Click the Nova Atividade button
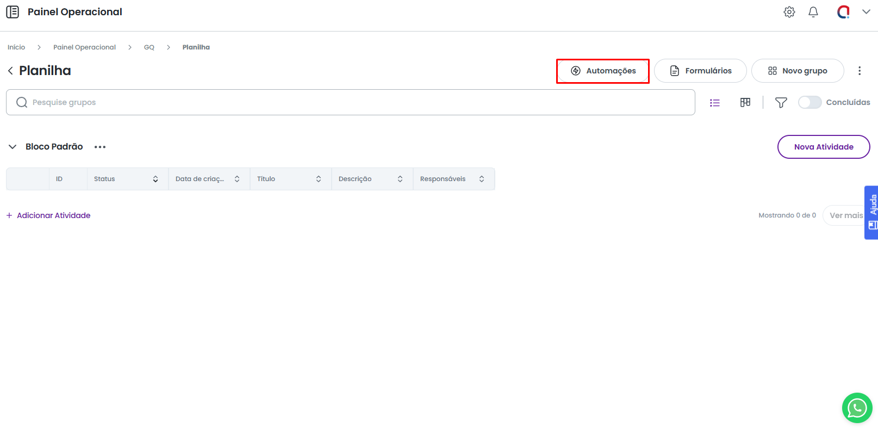 823,147
